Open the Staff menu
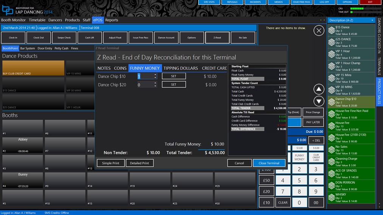This screenshot has height=215, width=383. click(86, 20)
